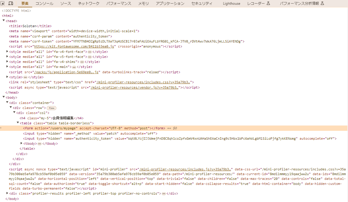The height and width of the screenshot is (202, 348).
Task: Open the kit.fontawesome.com script link
Action: [x=74, y=46]
